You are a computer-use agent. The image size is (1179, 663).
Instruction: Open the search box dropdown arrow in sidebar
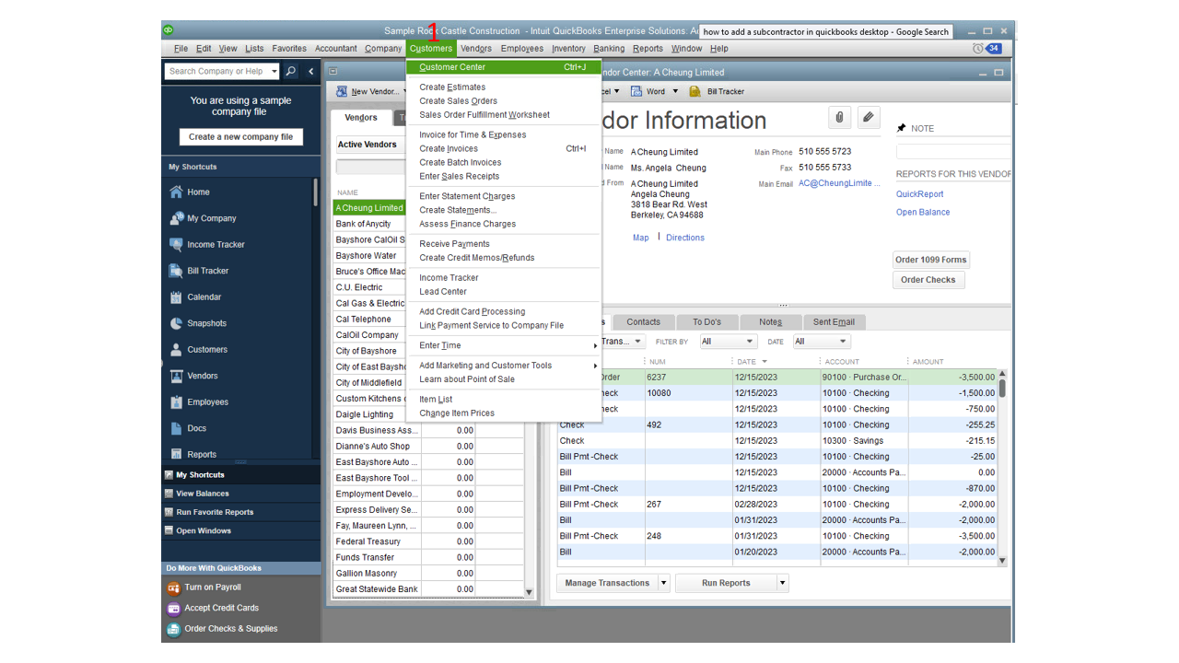pyautogui.click(x=273, y=71)
